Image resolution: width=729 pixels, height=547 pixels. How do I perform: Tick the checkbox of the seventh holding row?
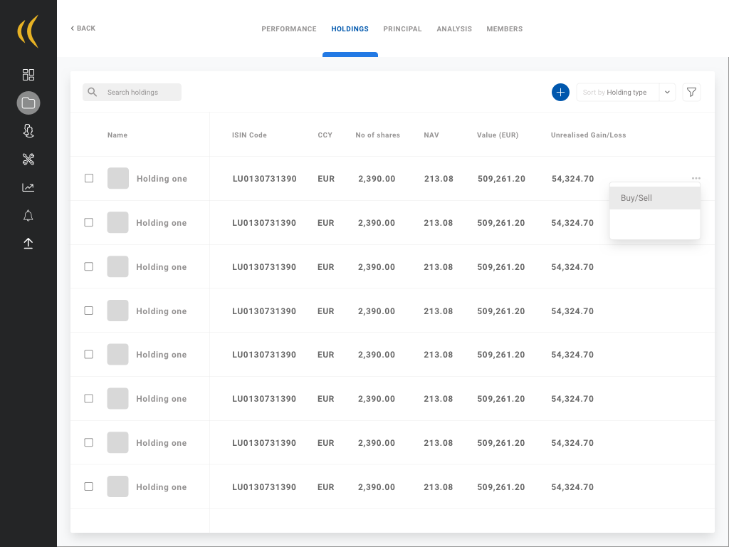(88, 442)
